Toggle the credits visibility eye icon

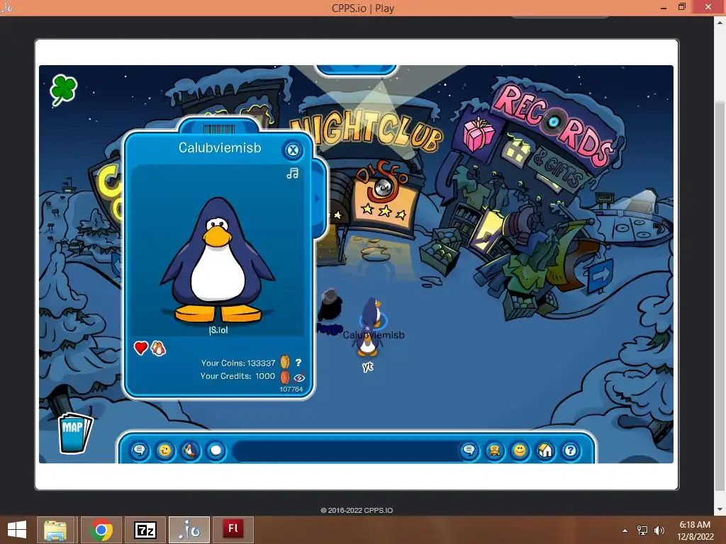point(299,377)
